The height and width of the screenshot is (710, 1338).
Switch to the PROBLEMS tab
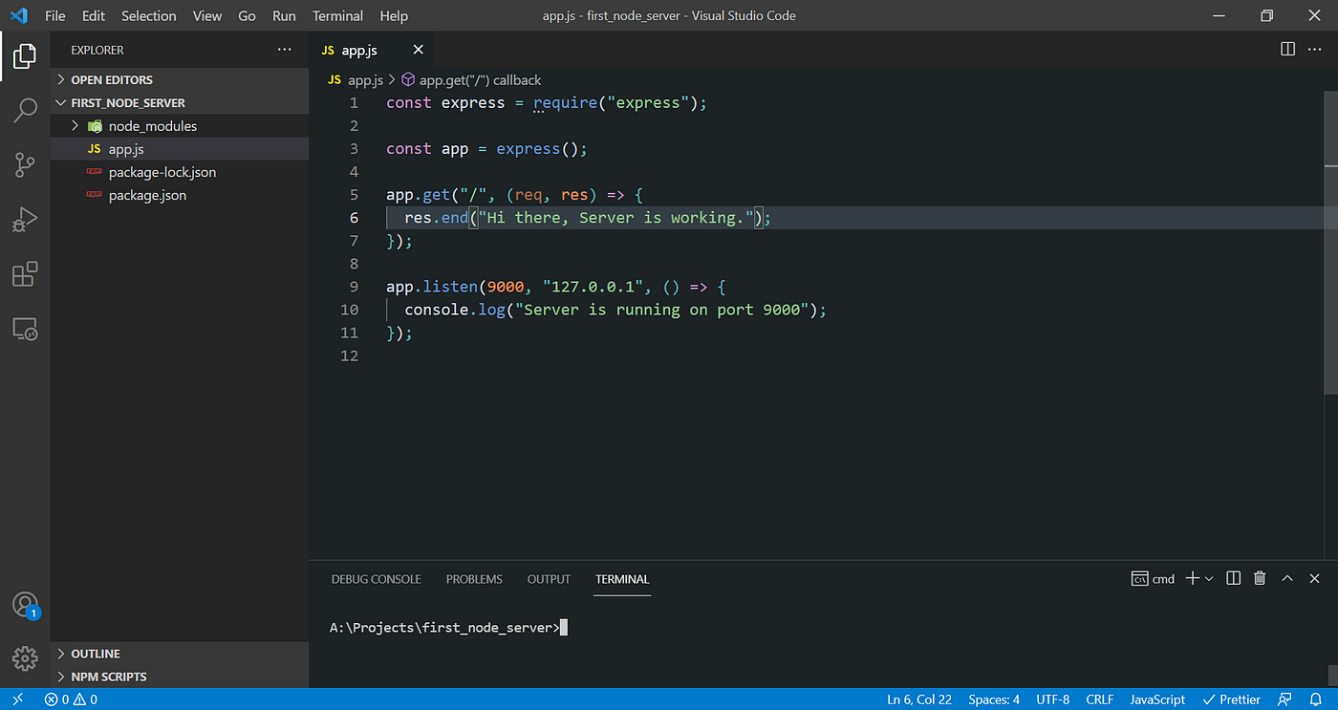[x=474, y=579]
